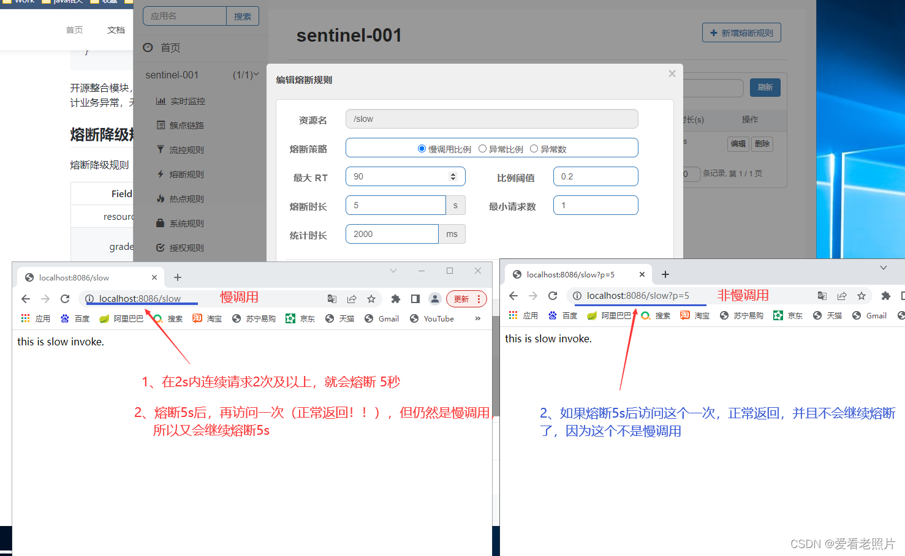Viewport: 905px width, 556px height.
Task: Open profile avatar in left browser toolbar
Action: [435, 299]
